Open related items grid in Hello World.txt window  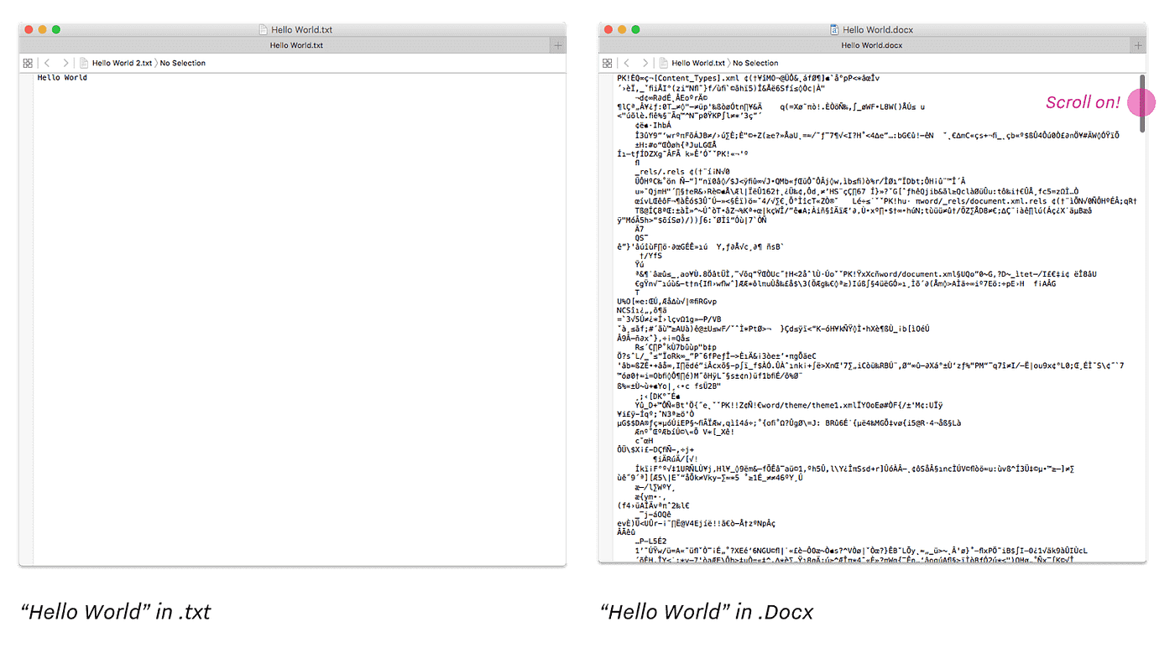[x=28, y=63]
